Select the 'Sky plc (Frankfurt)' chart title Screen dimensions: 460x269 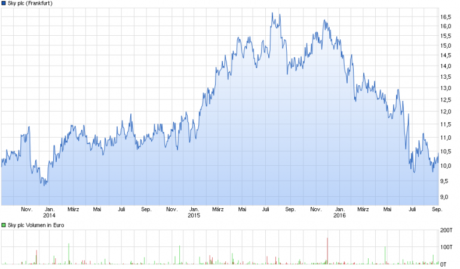point(30,3)
